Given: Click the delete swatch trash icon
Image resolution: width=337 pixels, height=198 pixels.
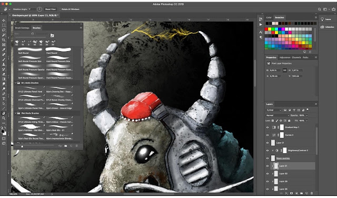Looking at the screenshot, I should pyautogui.click(x=310, y=52).
